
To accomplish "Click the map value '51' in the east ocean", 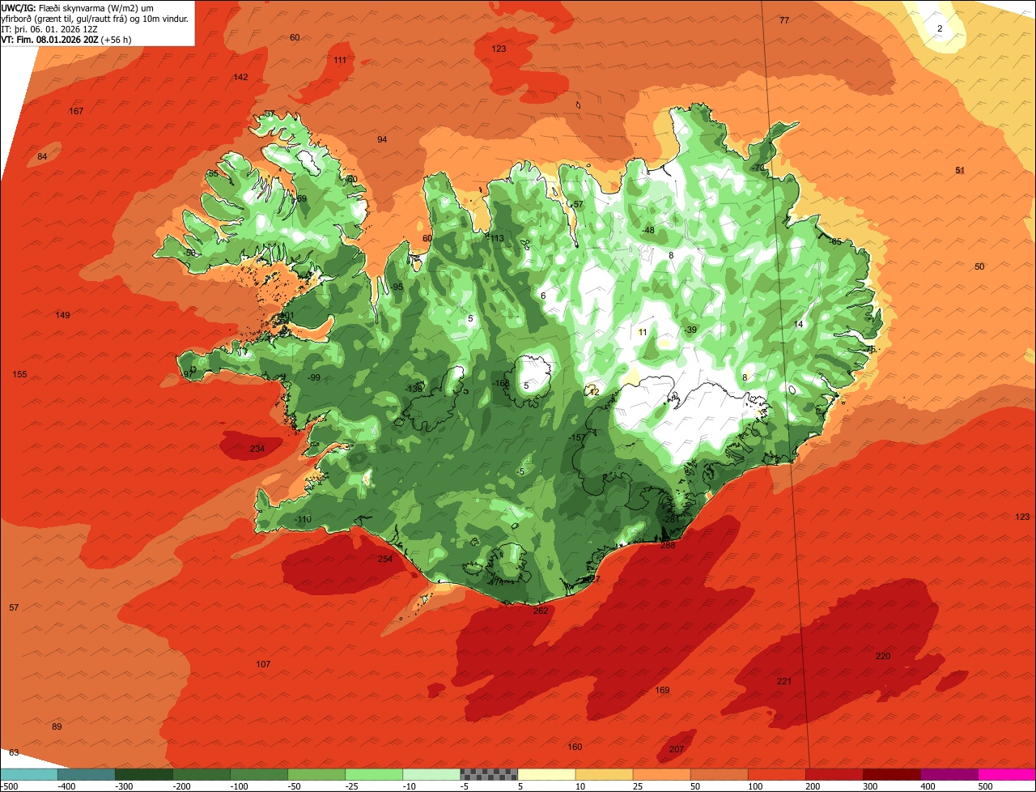I will click(x=960, y=171).
